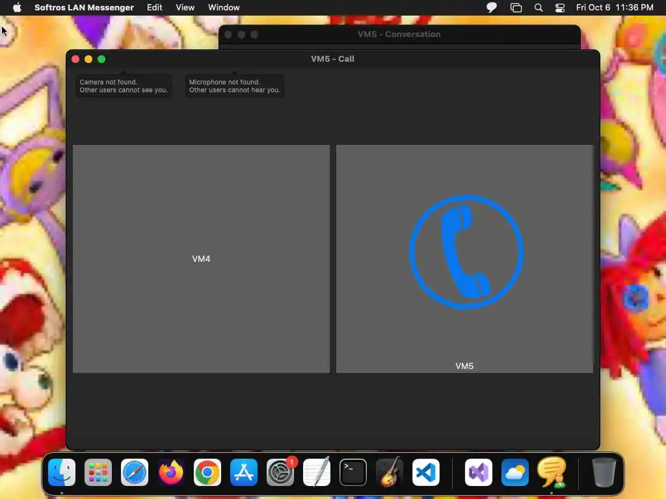Open the Apple menu
This screenshot has width=666, height=499.
[x=17, y=7]
